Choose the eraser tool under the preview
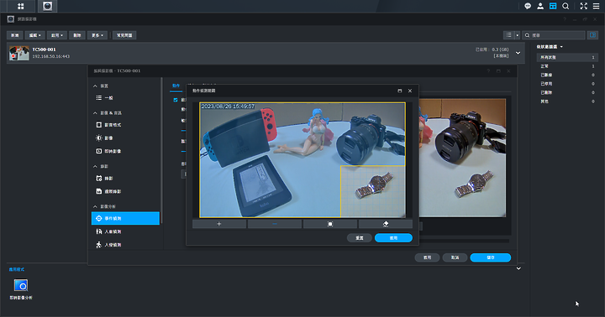 386,224
